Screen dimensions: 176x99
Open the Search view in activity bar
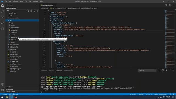point(2,12)
